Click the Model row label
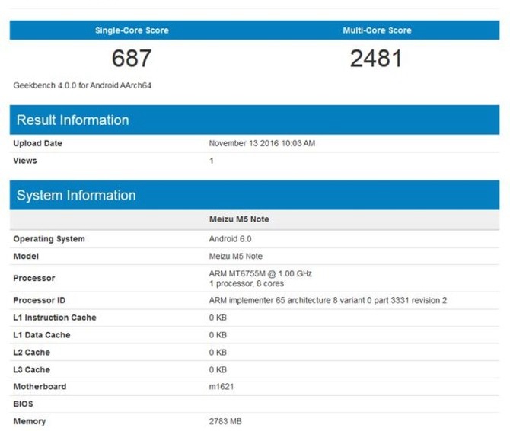This screenshot has height=431, width=510. 26,257
